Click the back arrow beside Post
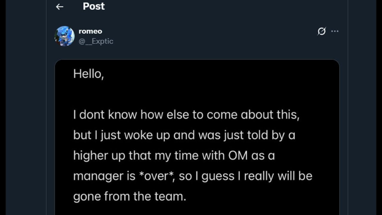Viewport: 382px width, 215px height. point(60,7)
